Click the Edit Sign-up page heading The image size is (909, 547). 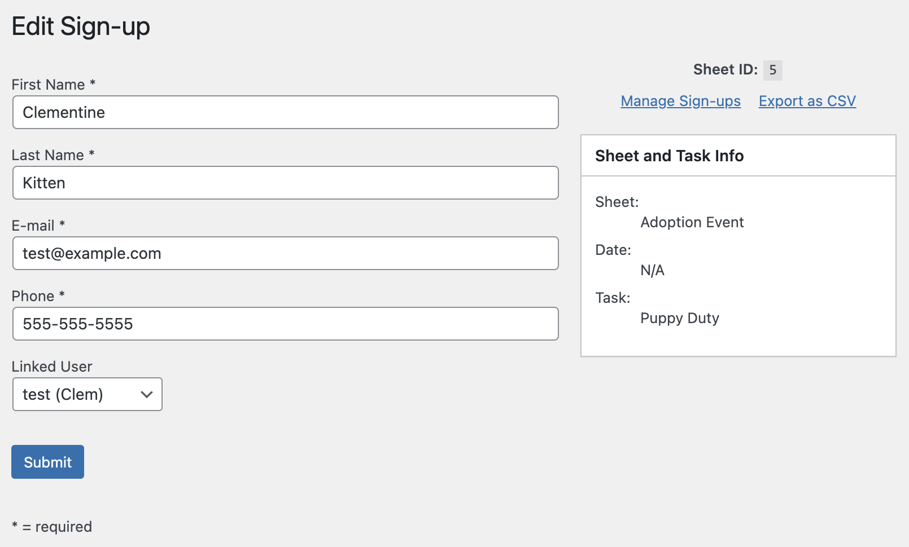pos(81,27)
